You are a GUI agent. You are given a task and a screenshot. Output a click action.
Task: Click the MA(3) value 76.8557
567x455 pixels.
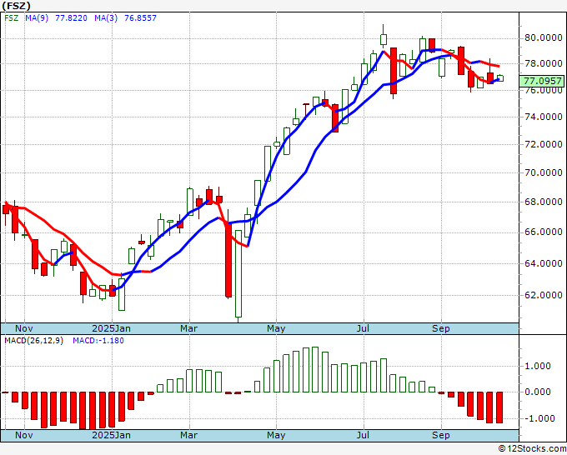click(x=140, y=18)
